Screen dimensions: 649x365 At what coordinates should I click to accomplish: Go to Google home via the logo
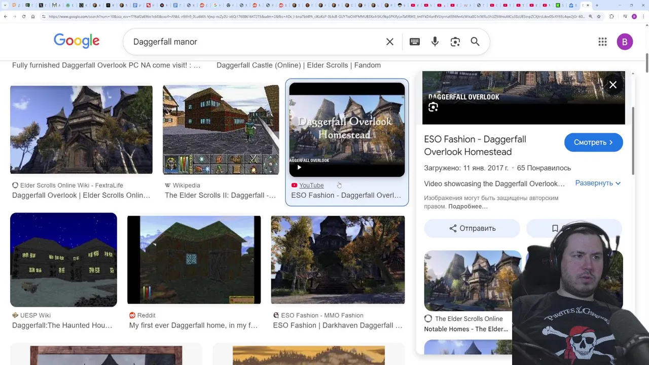coord(77,41)
